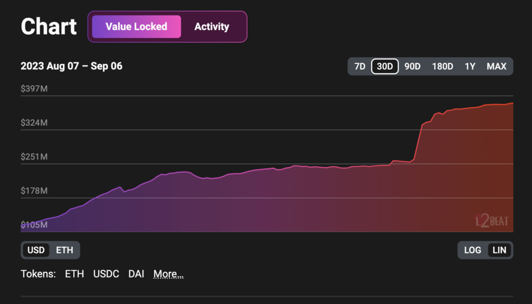Toggle currency to USD
The image size is (532, 304).
point(36,250)
